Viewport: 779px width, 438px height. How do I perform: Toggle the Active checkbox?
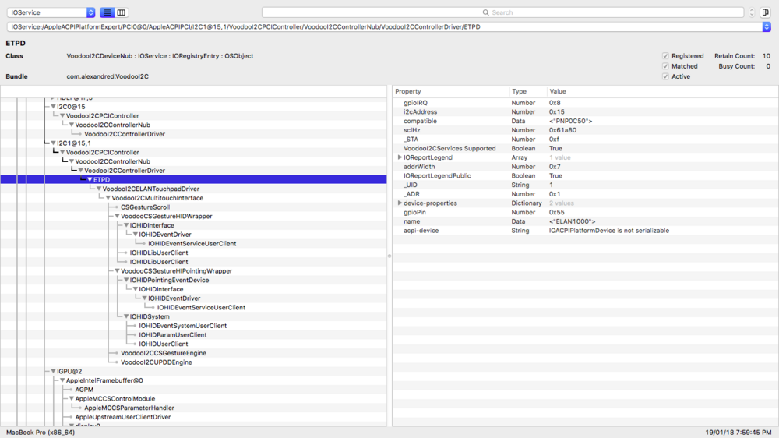coord(665,76)
